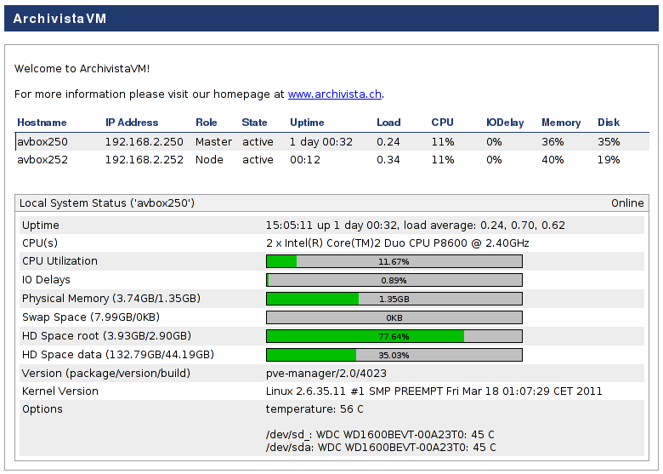Sort by Memory column header

tap(561, 123)
